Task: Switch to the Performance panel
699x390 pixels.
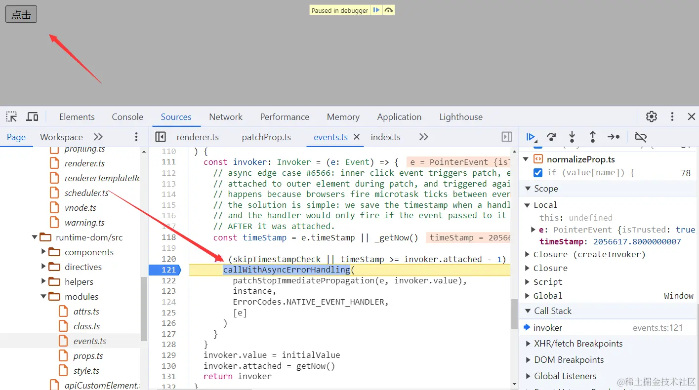Action: [285, 117]
